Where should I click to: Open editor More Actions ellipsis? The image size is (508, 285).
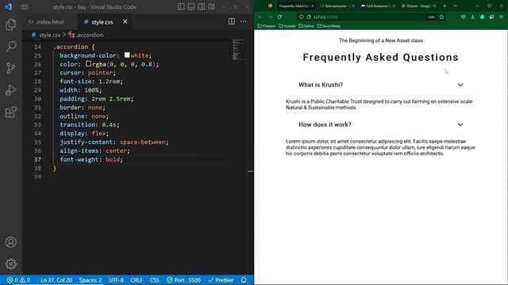244,21
